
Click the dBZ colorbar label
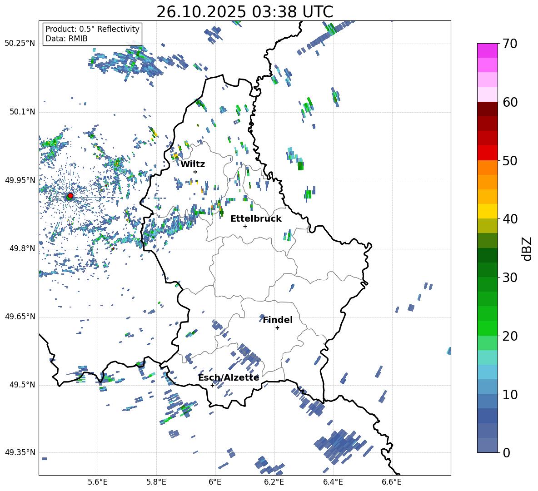click(527, 248)
